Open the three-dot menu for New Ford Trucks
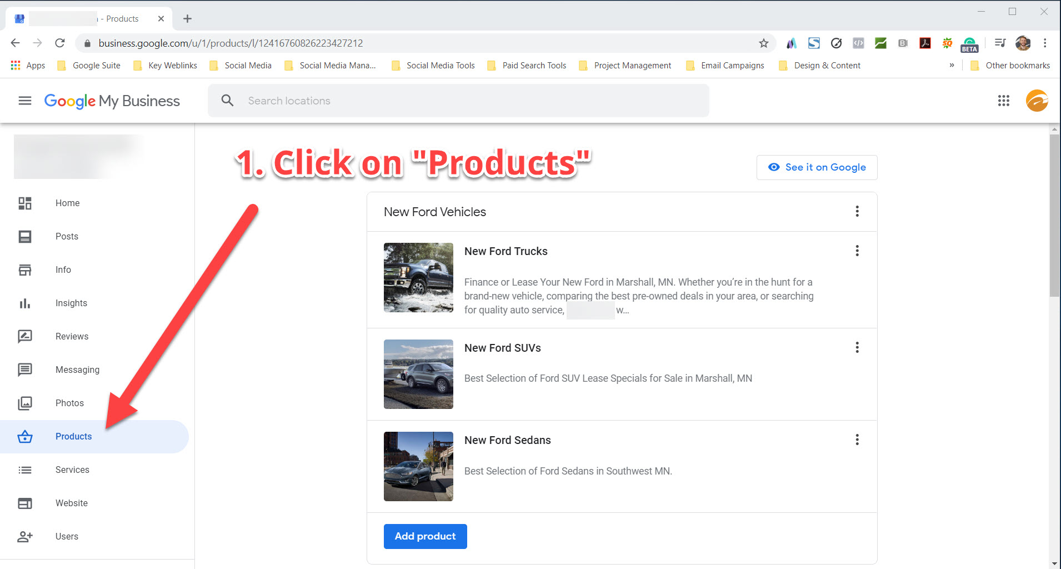The width and height of the screenshot is (1061, 569). coord(857,251)
